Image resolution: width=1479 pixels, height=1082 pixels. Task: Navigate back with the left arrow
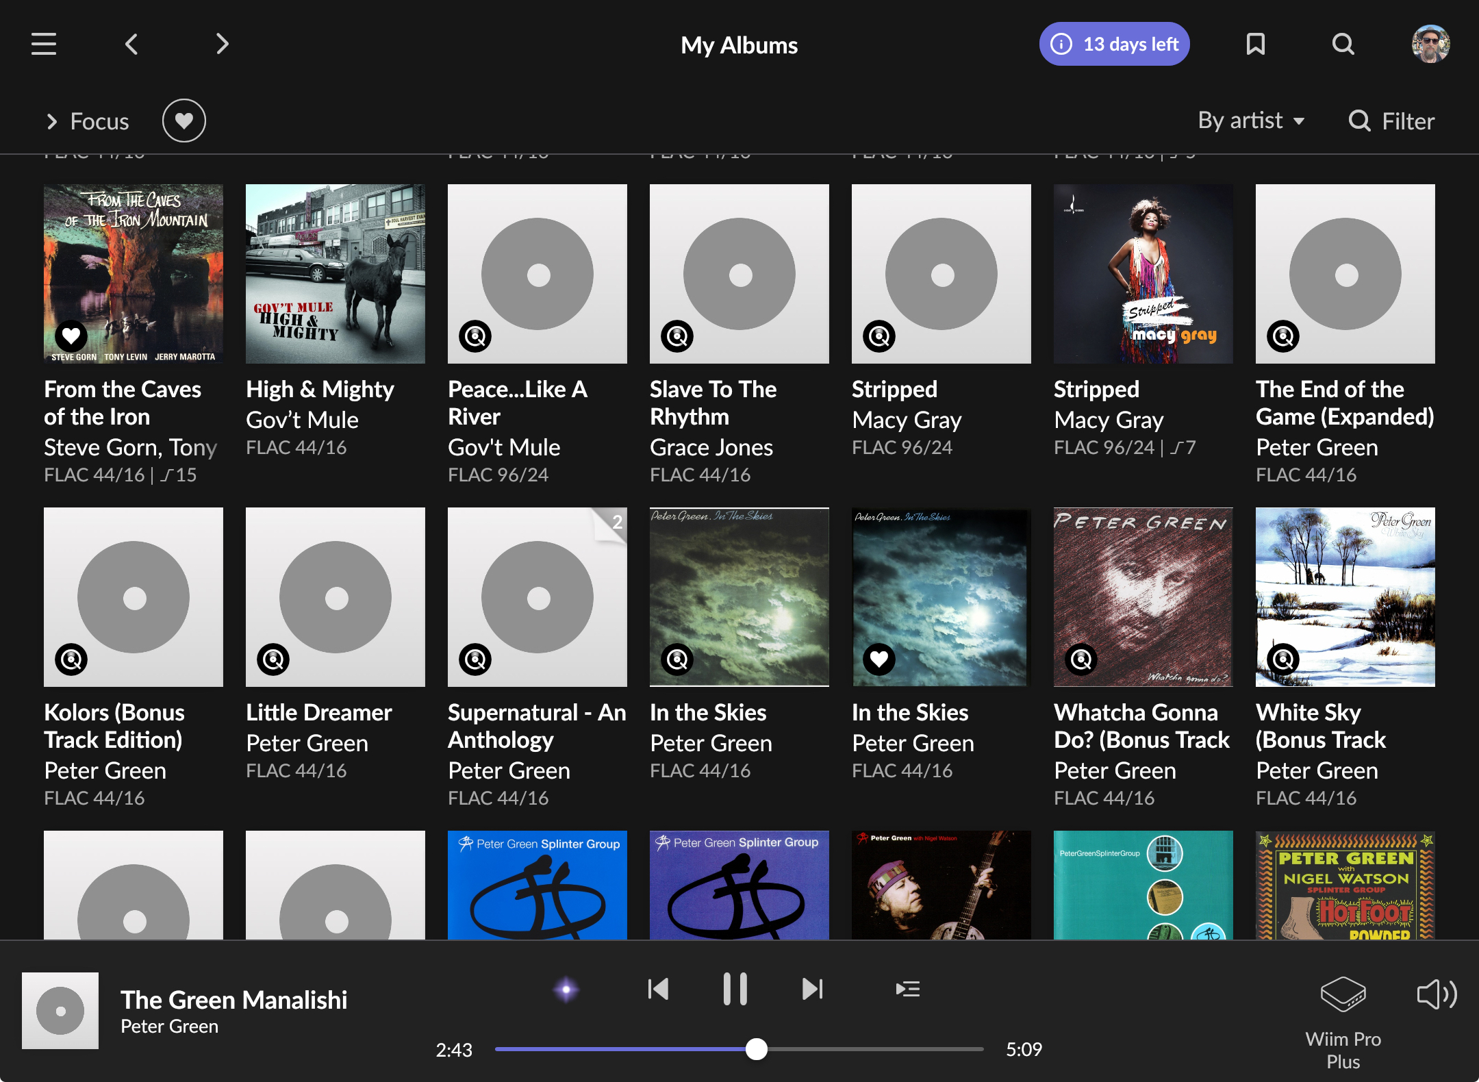[x=132, y=45]
